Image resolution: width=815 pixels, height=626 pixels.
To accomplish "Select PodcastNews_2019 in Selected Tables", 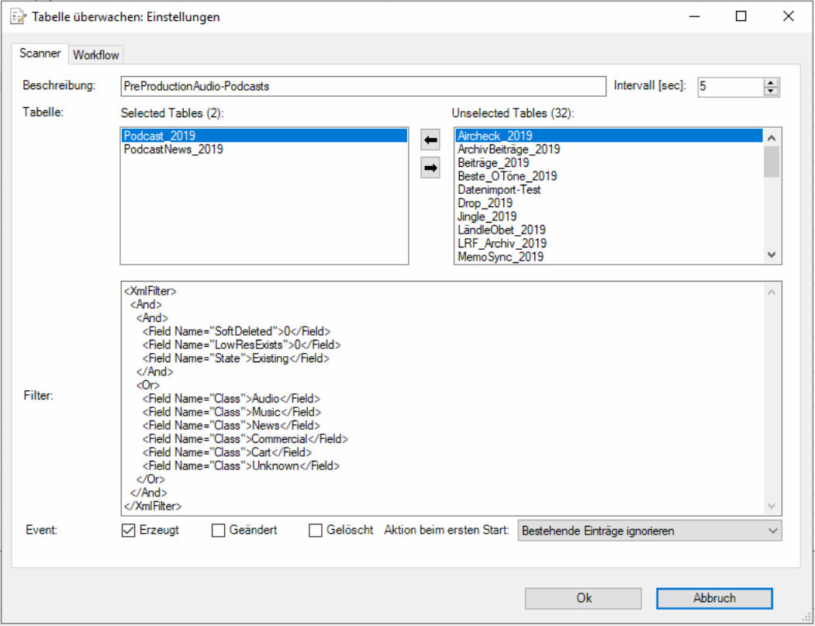I will pos(174,149).
